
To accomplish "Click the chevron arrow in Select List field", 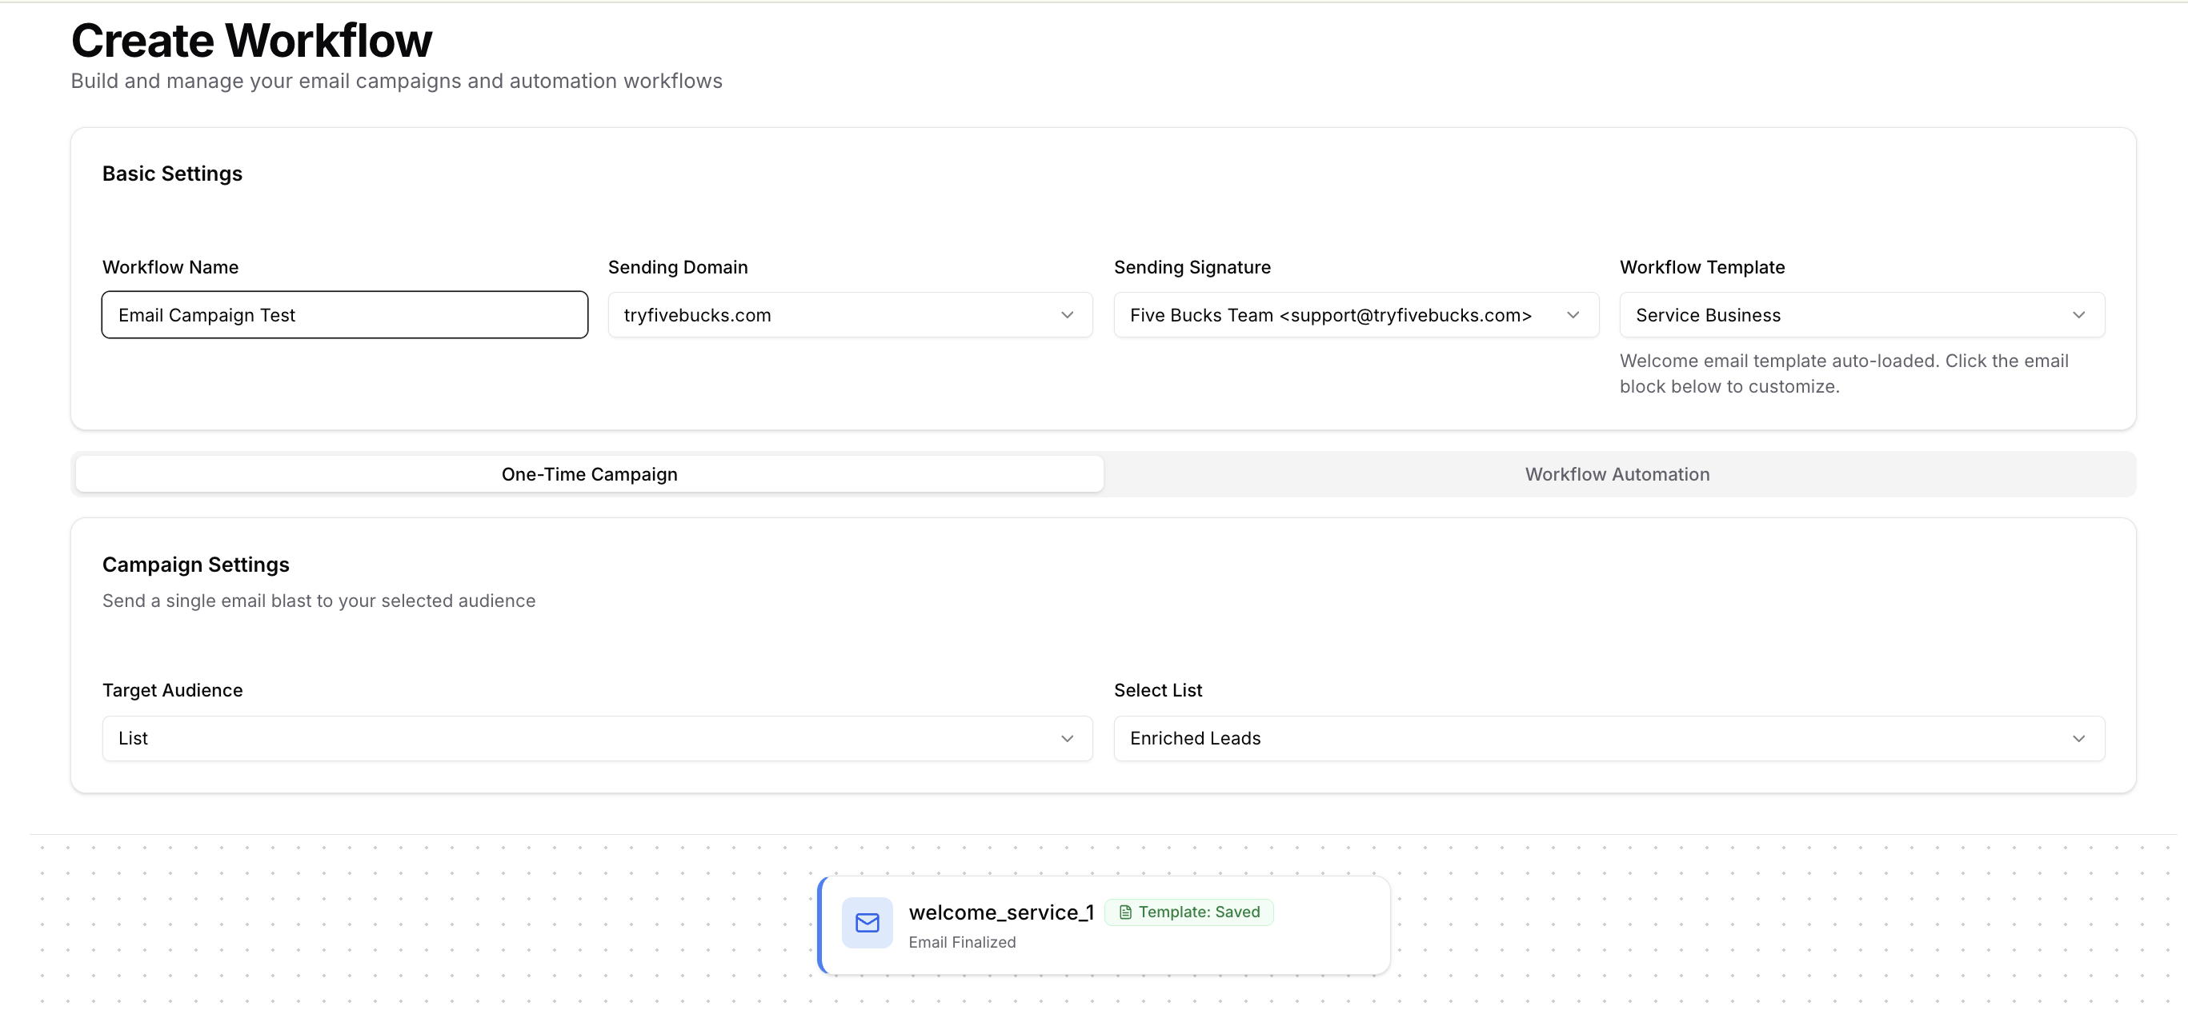I will click(2078, 738).
